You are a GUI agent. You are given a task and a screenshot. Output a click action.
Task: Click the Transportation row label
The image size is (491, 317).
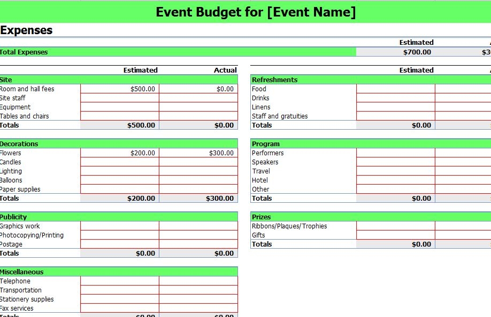point(21,290)
